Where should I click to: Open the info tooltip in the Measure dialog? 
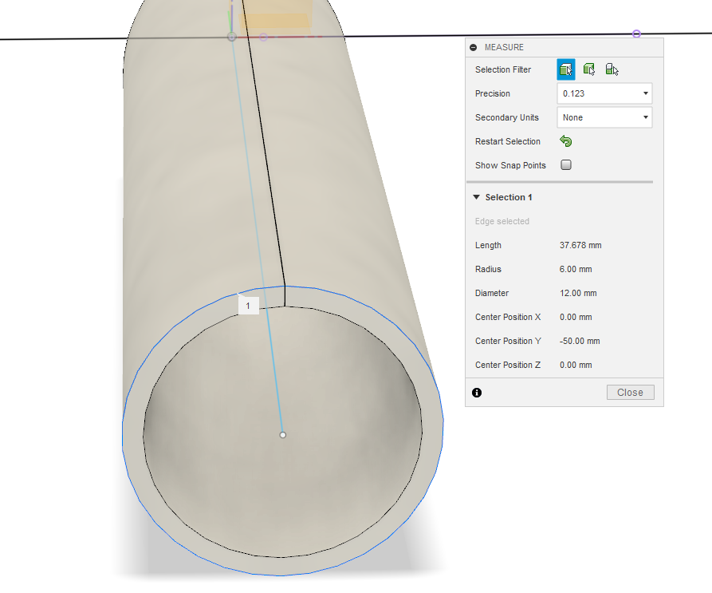point(476,392)
